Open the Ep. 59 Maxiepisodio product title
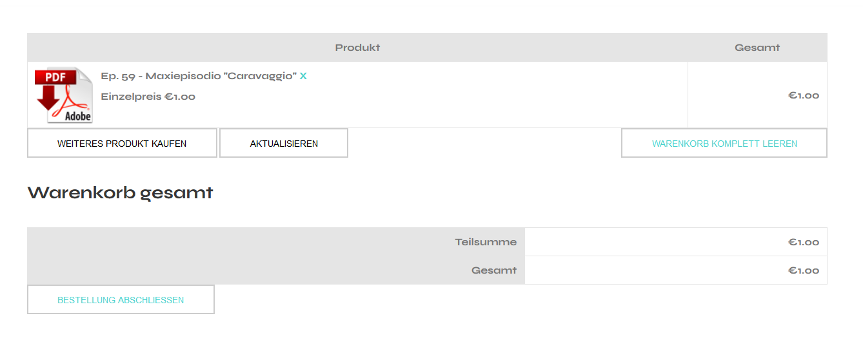 click(198, 76)
